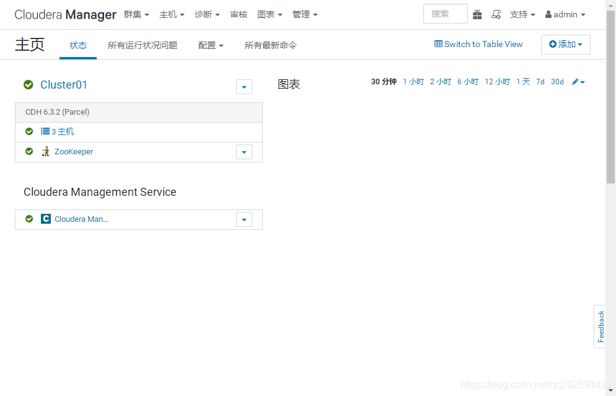Select the 2 小时 time range

tap(441, 82)
